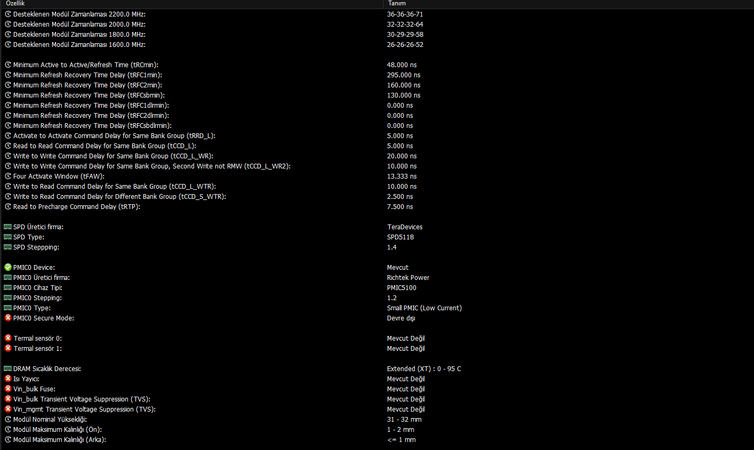
Task: Select the tRFCsbdlrmin label row
Action: click(x=93, y=126)
